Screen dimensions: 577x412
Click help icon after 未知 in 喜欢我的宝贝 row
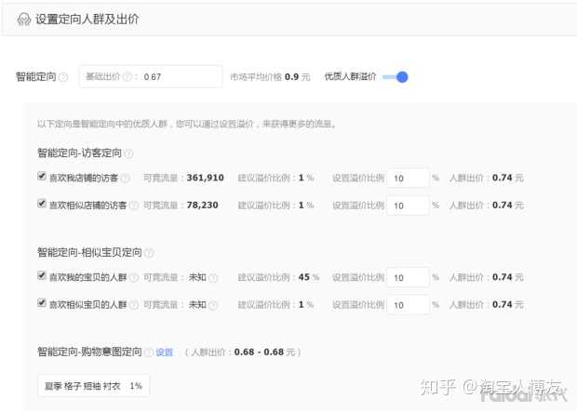pos(213,277)
